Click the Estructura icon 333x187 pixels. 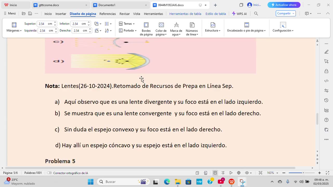(213, 25)
